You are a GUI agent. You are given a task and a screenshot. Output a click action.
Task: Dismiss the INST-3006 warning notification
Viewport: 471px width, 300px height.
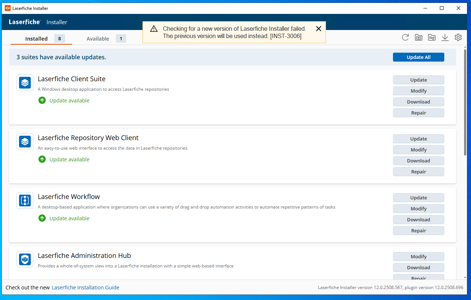pyautogui.click(x=319, y=29)
